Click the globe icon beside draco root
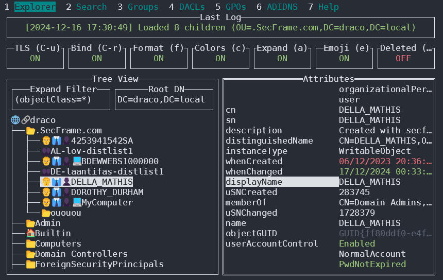443x280 pixels. coord(15,120)
